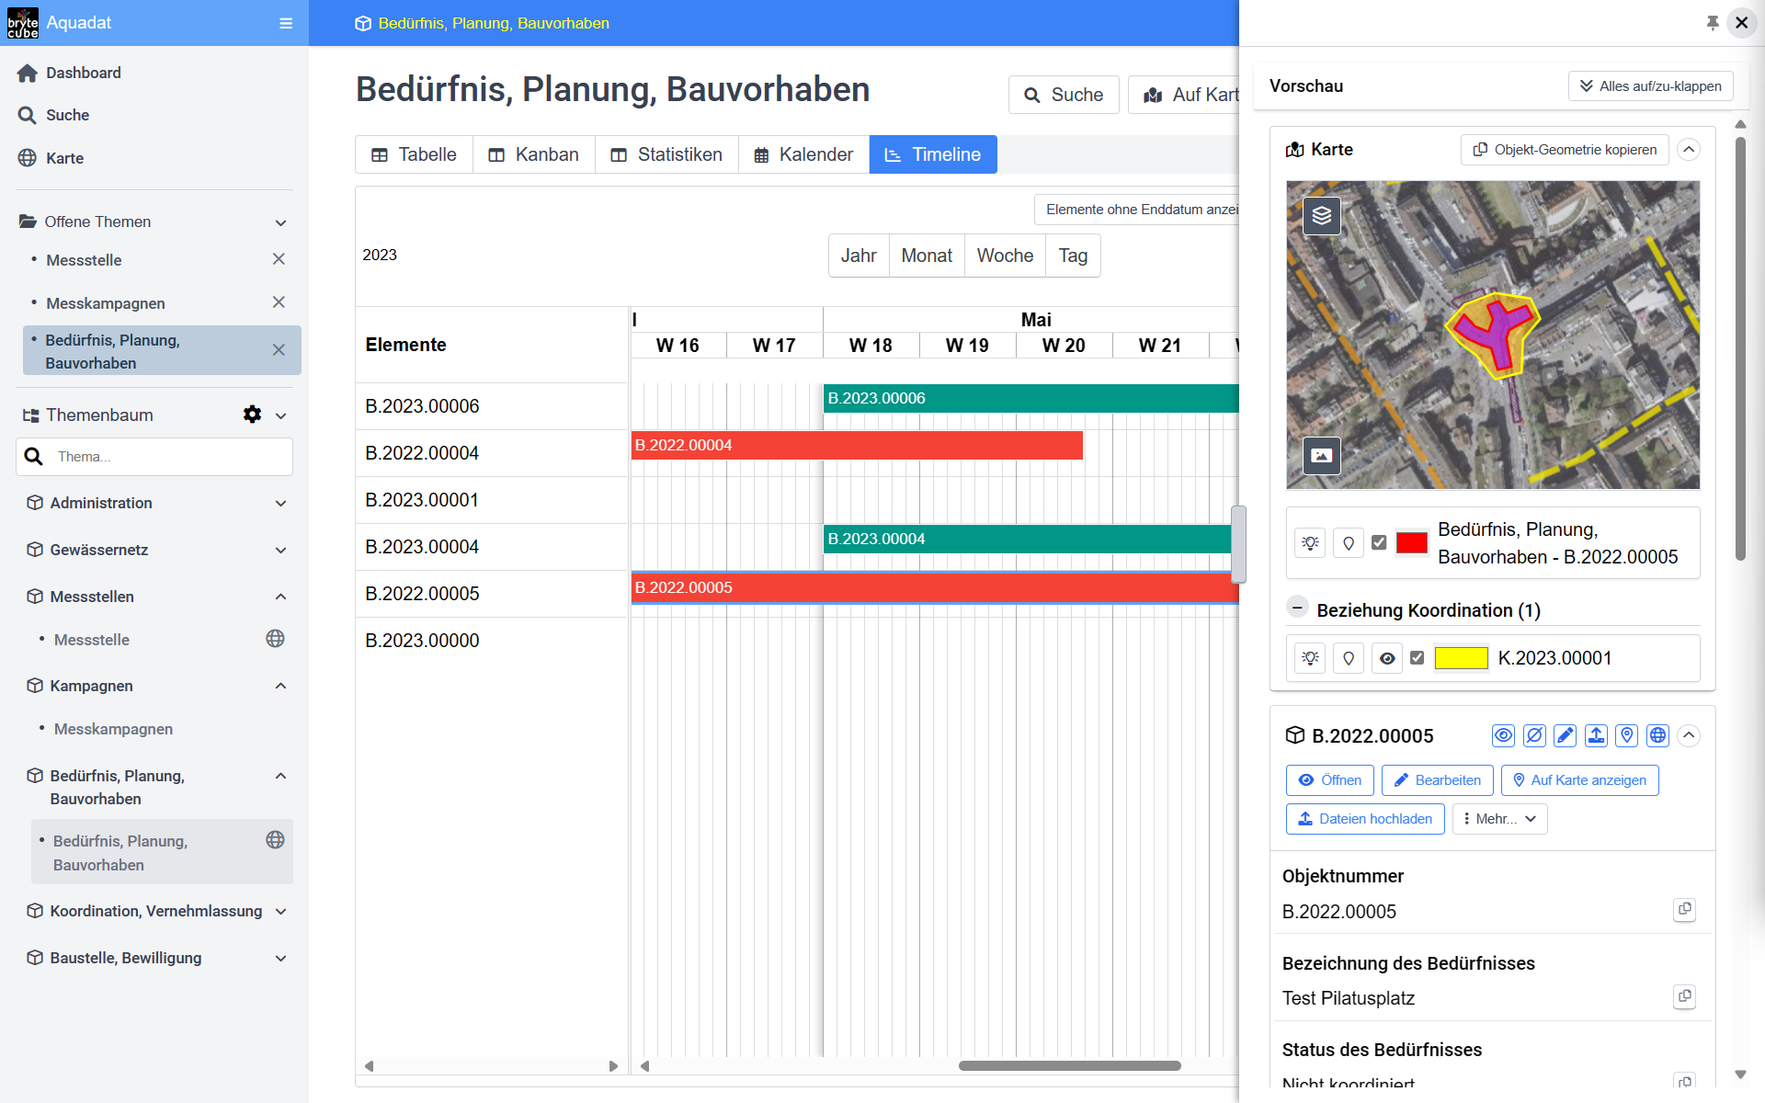Open the Mehr... dropdown
This screenshot has width=1765, height=1103.
[x=1499, y=819]
